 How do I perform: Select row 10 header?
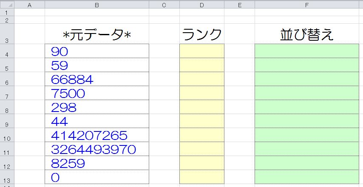point(7,135)
